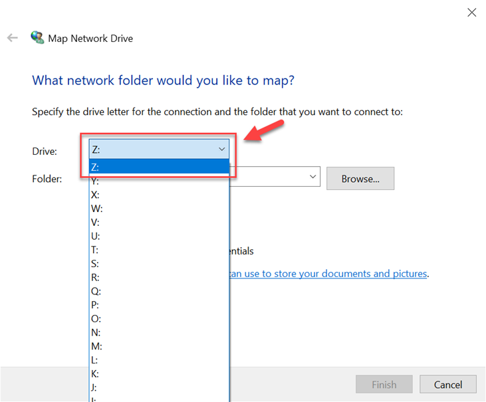Choose the V: drive entry
The image size is (486, 402).
point(158,223)
